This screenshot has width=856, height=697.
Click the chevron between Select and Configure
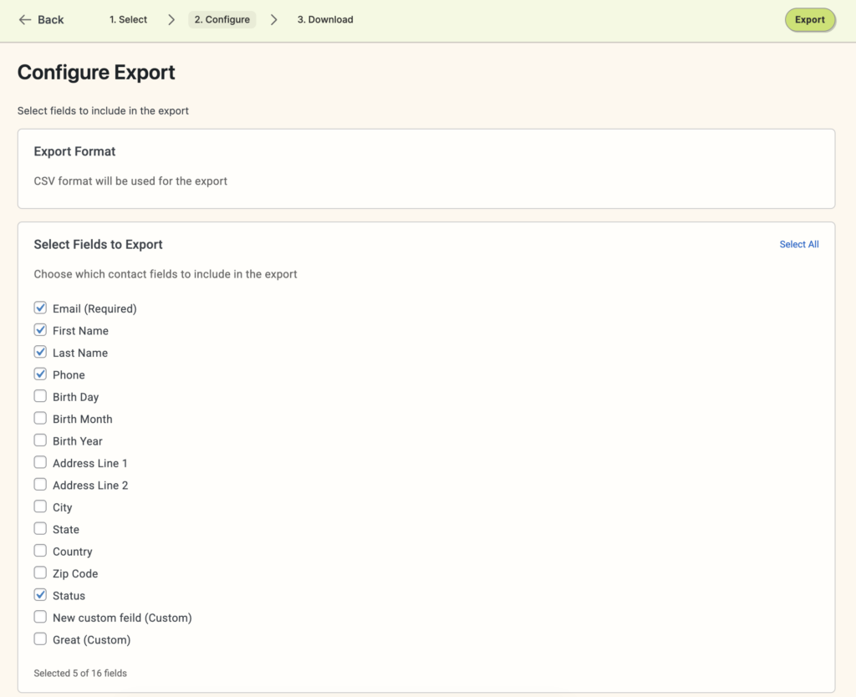(x=170, y=19)
